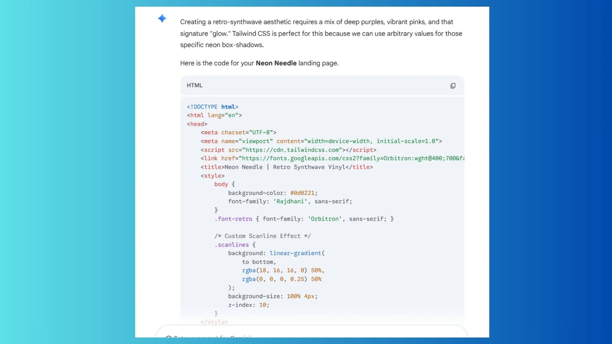This screenshot has height=344, width=612.
Task: Click the bold Neon Needle text
Action: 276,63
